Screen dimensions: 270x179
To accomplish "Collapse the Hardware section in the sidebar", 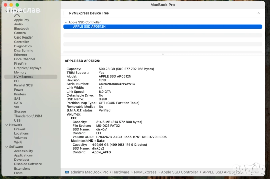I will (x=6, y=11).
